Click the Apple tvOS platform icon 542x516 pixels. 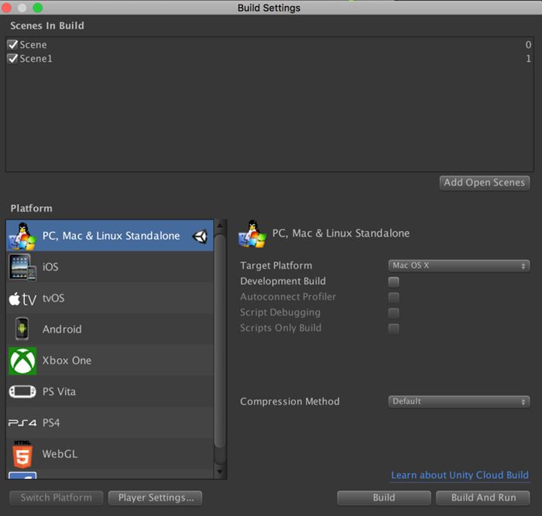[22, 299]
